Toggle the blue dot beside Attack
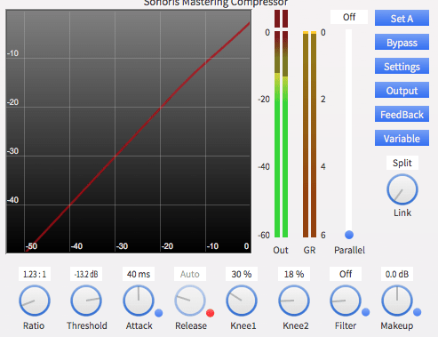Screen dimensions: 438x337 (159, 313)
